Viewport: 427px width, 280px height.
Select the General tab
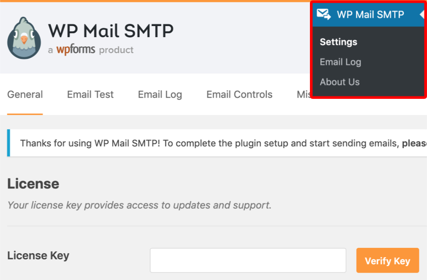click(25, 94)
